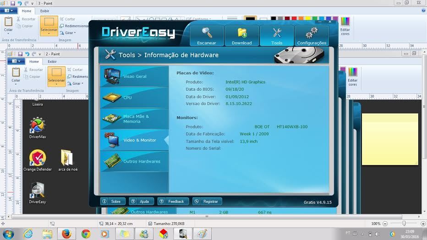Open the Escanear tab in DriverEasy

(207, 36)
